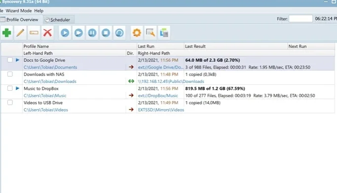Viewport: 337px width, 193px height.
Task: Select the Docs to Google Drive profile name
Action: coord(44,60)
